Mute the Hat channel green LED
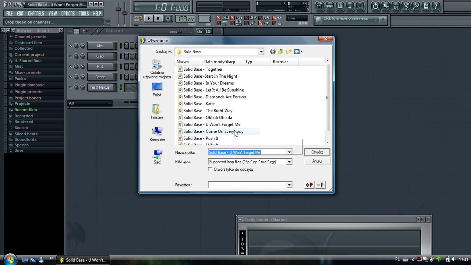This screenshot has width=471, height=265. coord(70,67)
